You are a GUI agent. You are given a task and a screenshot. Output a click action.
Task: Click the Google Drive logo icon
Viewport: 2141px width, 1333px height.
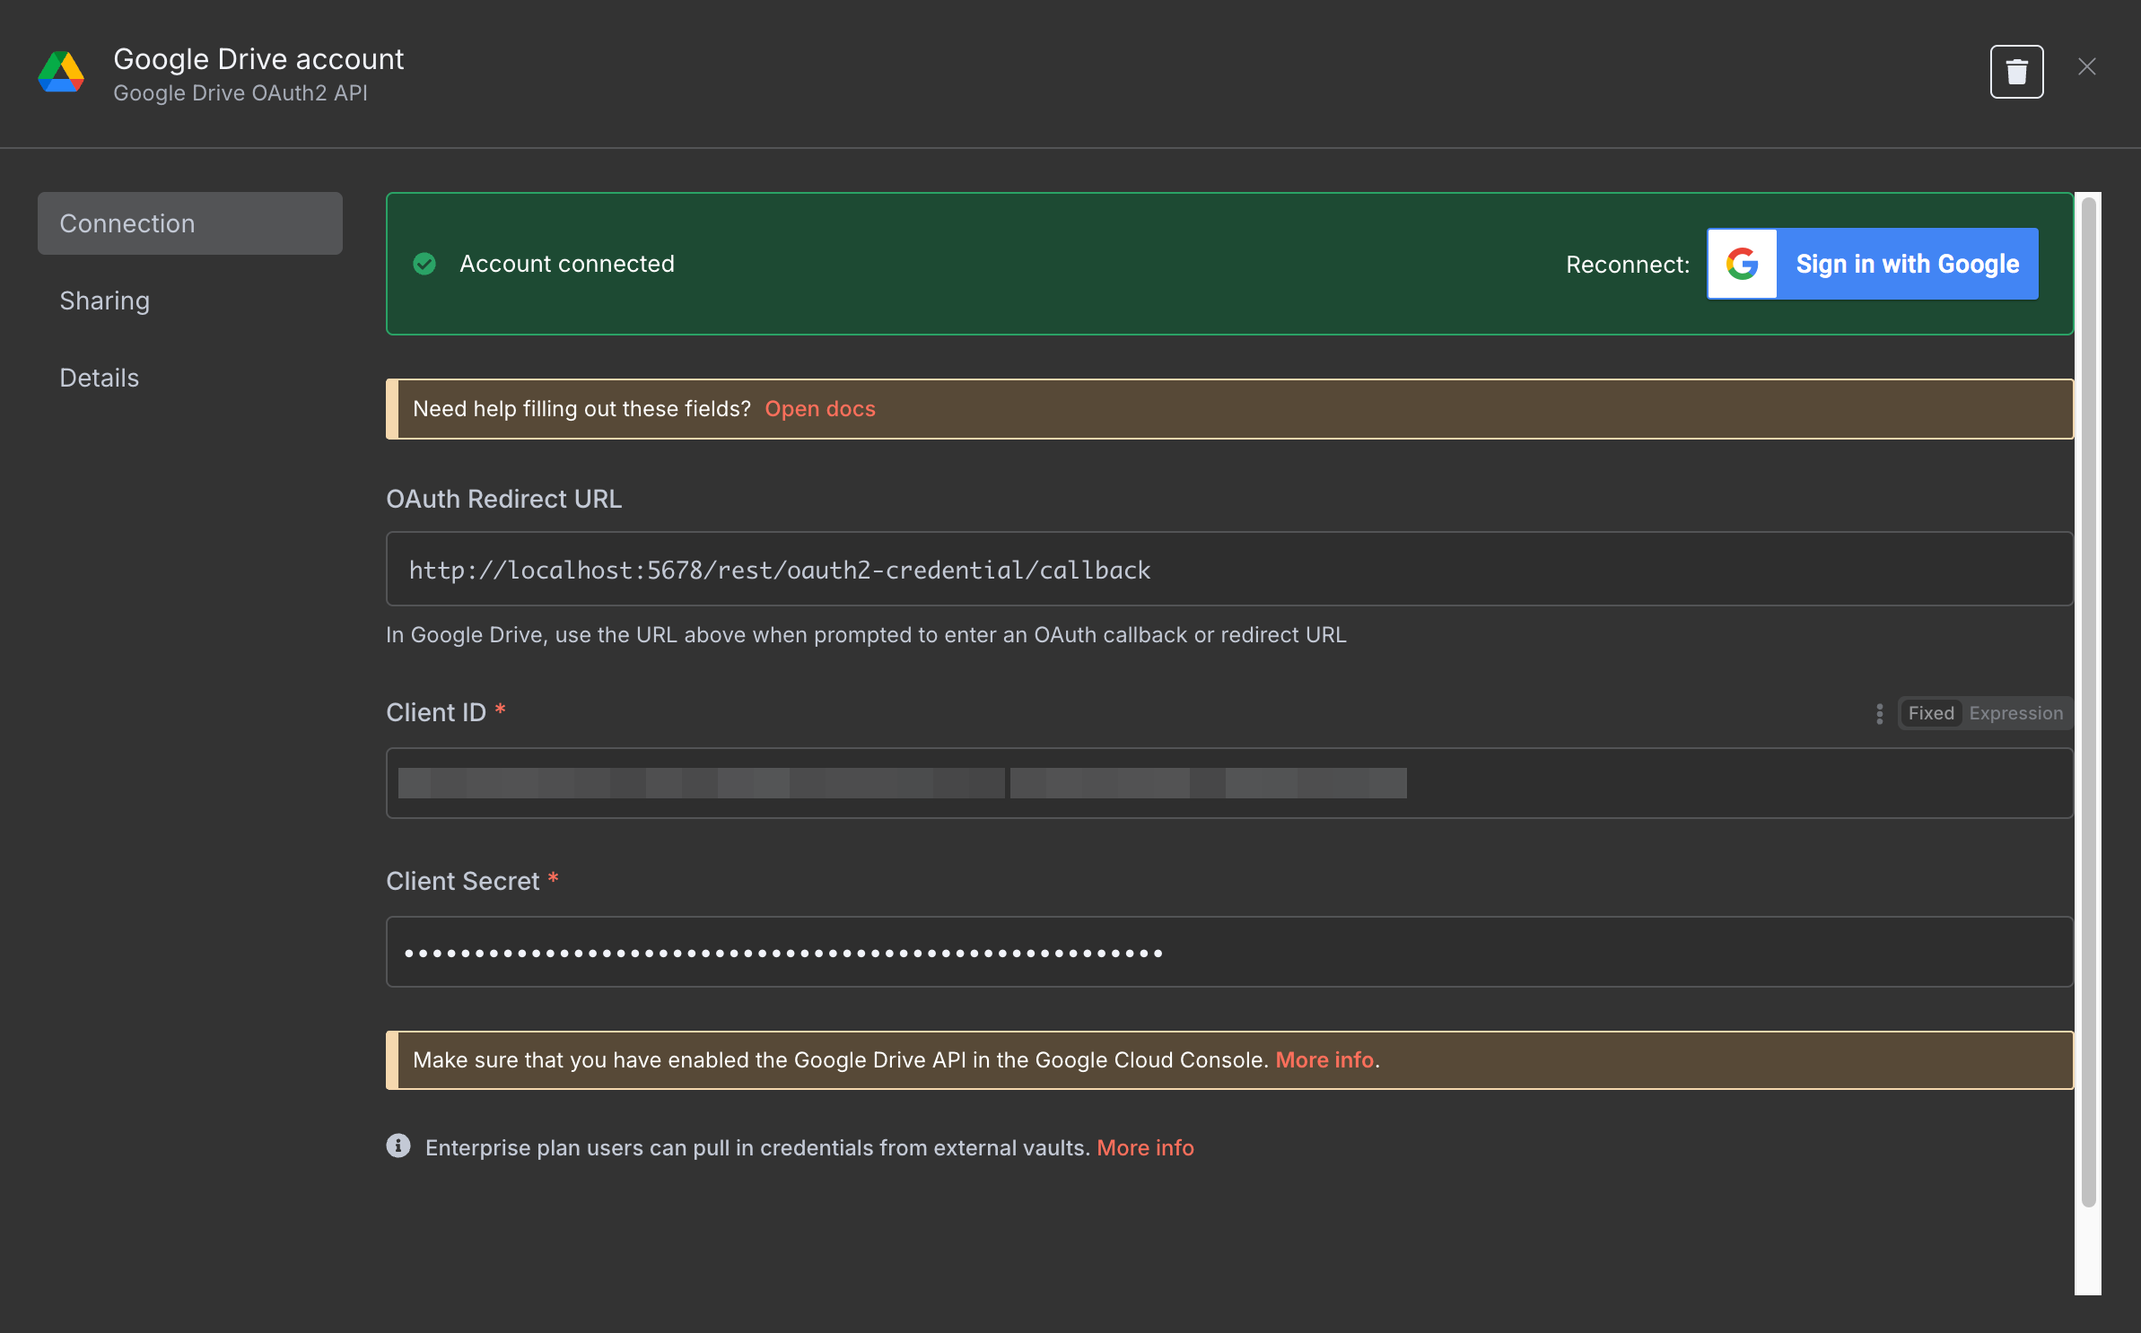point(61,73)
